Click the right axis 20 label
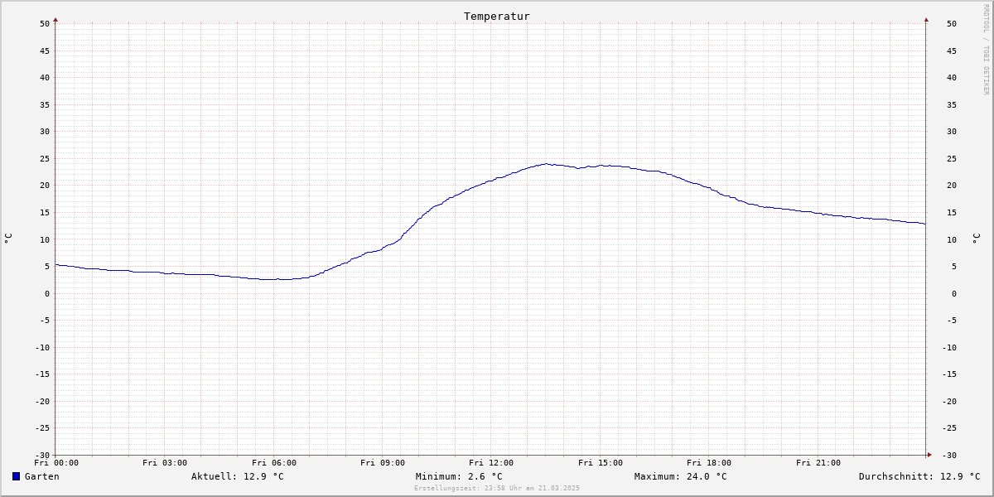The width and height of the screenshot is (994, 497). (x=952, y=186)
